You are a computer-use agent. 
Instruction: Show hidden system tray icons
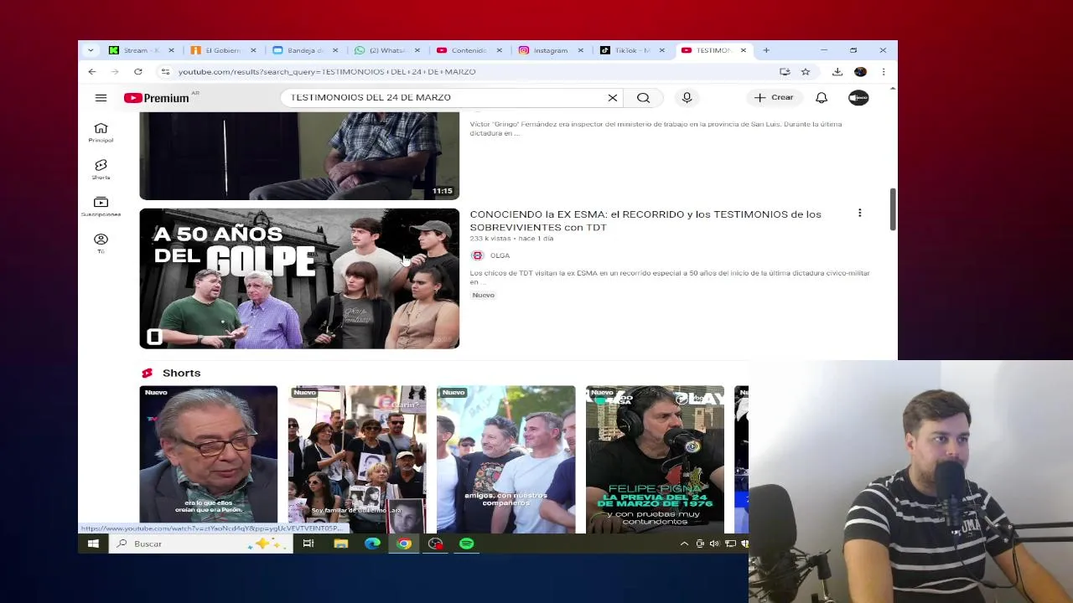684,544
